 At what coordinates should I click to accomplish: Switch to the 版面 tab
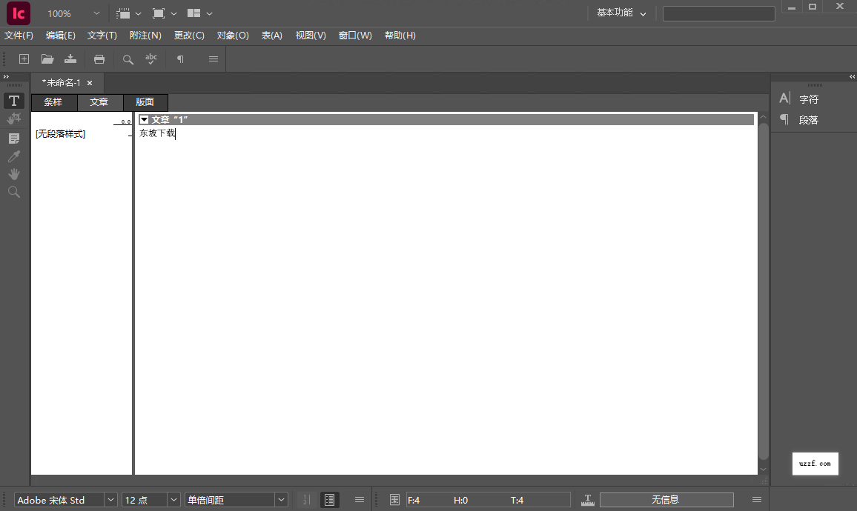[x=145, y=102]
